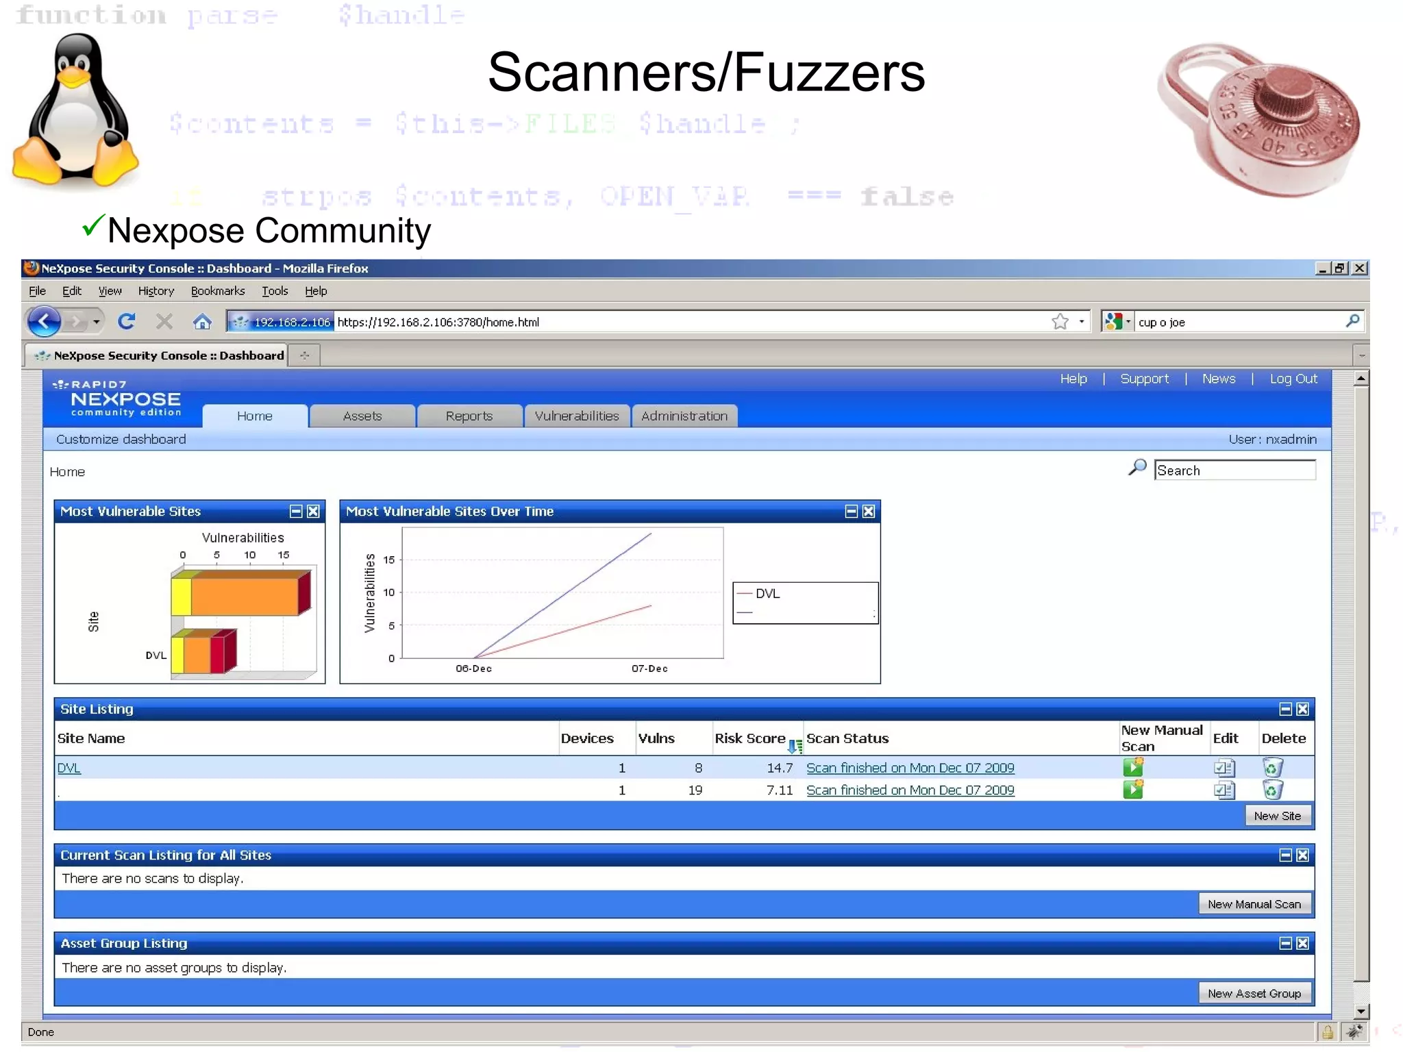1403x1052 pixels.
Task: Click the magnifier icon beside the NeXpose Search field
Action: coord(1137,468)
